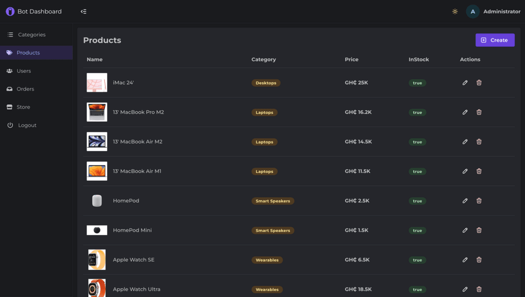Click the GH₵ 14.5K price
Viewport: 525px width, 297px height.
pos(358,141)
